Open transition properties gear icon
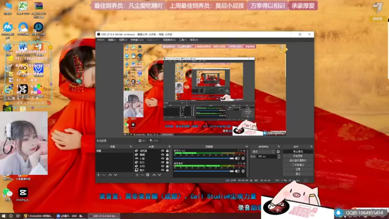Screen dimensions: 389x219 tap(278, 152)
